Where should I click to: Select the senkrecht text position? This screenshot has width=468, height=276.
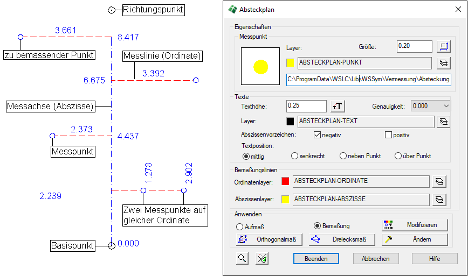(x=294, y=156)
